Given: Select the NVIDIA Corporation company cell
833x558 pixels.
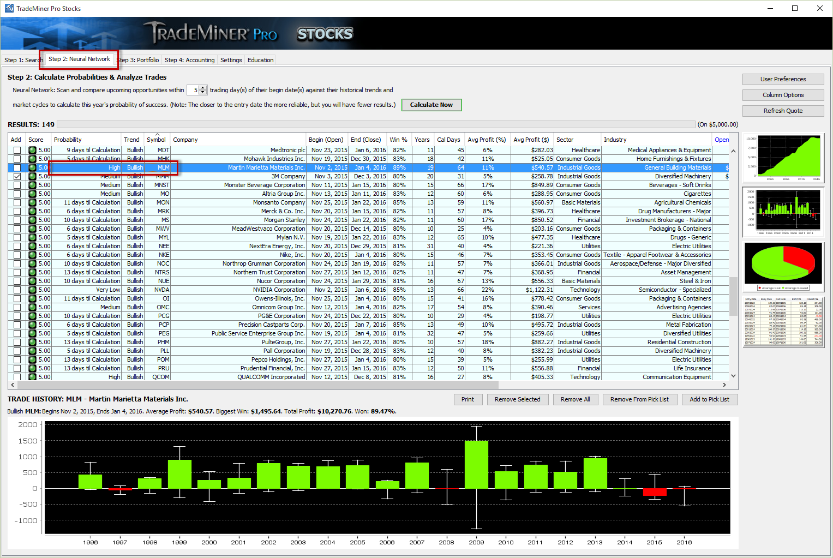Looking at the screenshot, I should pyautogui.click(x=238, y=290).
